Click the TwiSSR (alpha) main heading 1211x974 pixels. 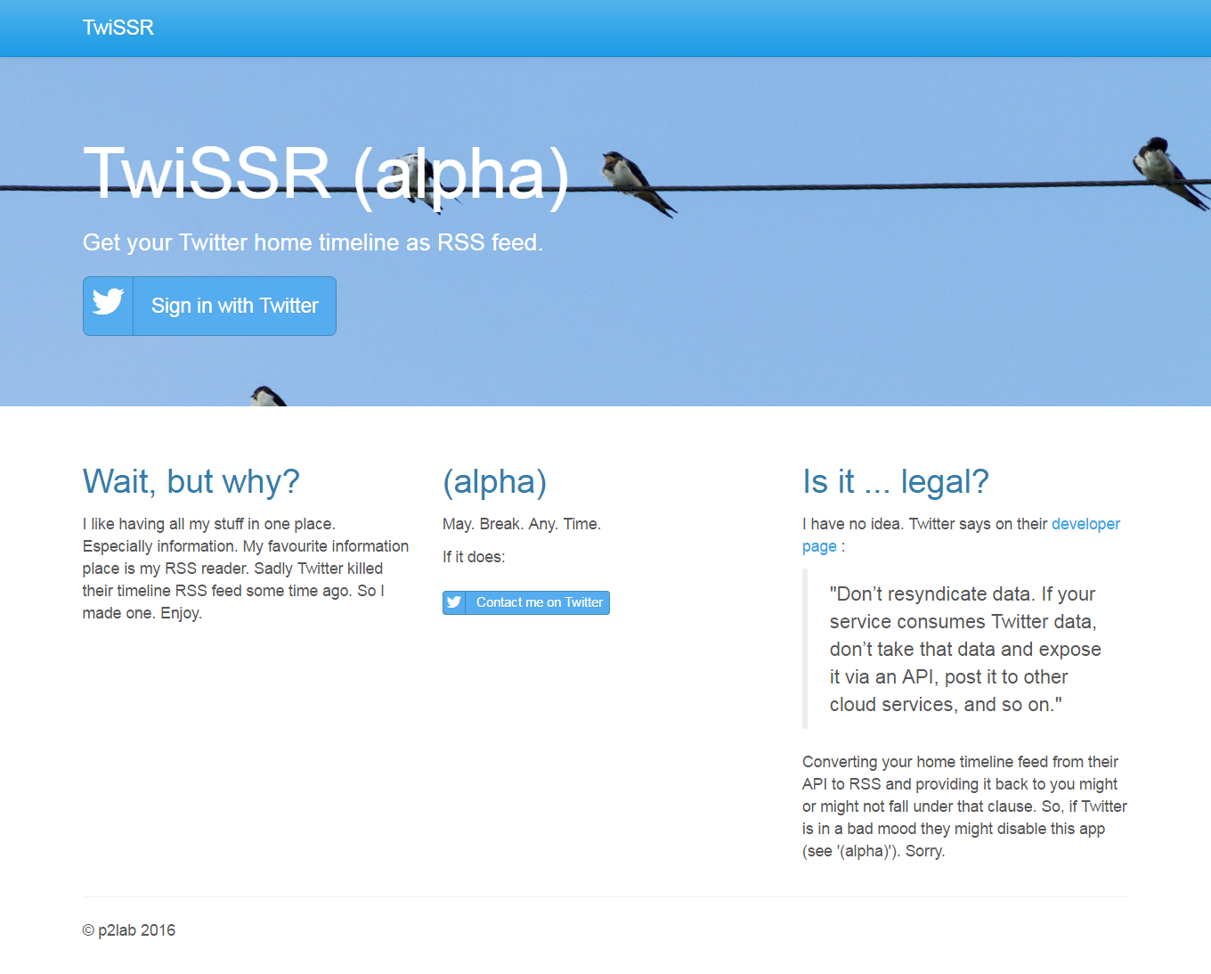pyautogui.click(x=326, y=173)
